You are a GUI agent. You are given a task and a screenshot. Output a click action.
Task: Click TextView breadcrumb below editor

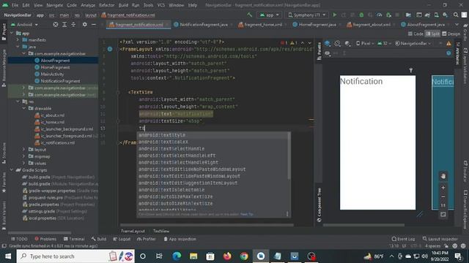tap(161, 231)
